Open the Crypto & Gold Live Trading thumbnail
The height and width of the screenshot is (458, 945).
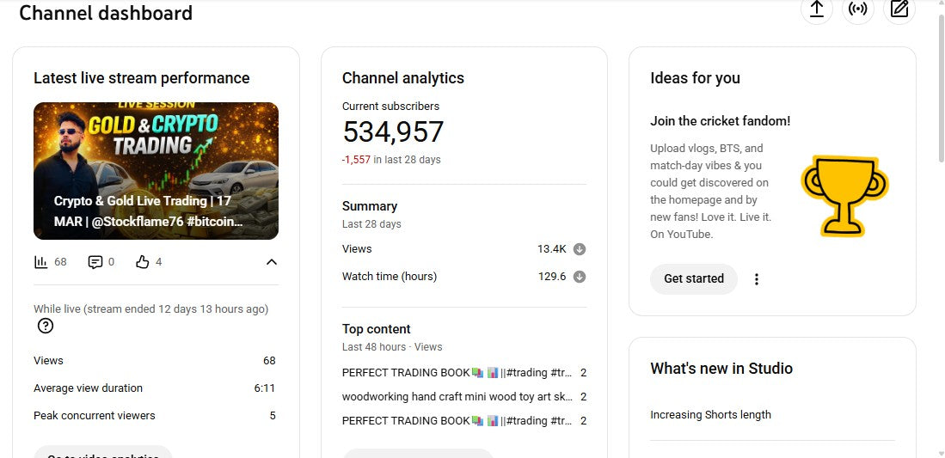(x=156, y=171)
